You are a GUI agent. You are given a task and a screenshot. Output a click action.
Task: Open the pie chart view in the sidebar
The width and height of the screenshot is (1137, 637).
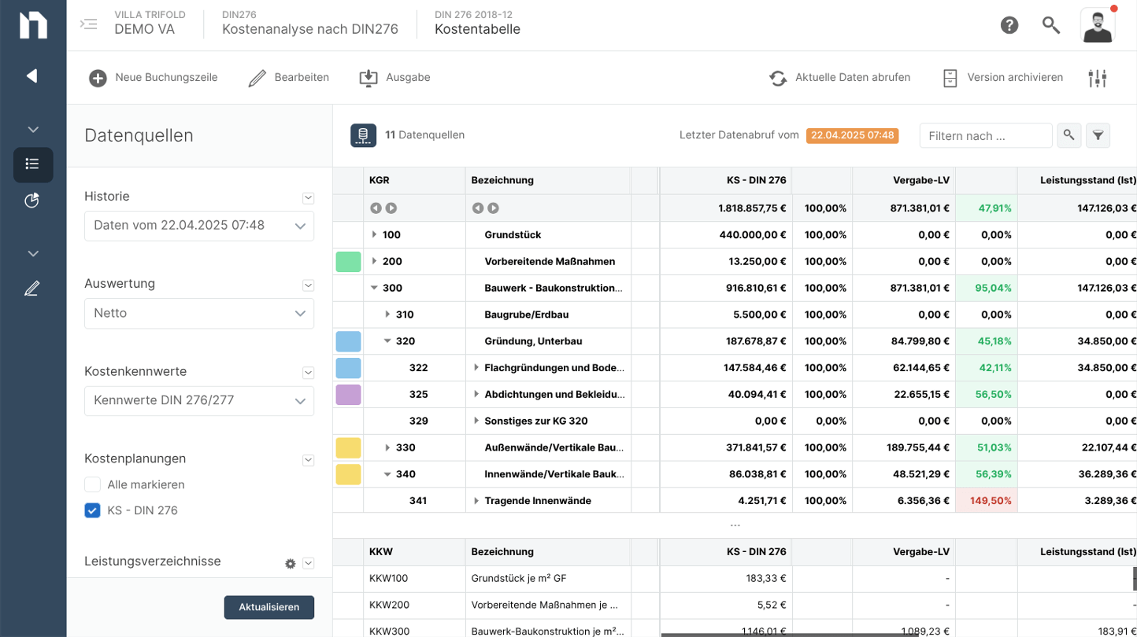pos(32,201)
